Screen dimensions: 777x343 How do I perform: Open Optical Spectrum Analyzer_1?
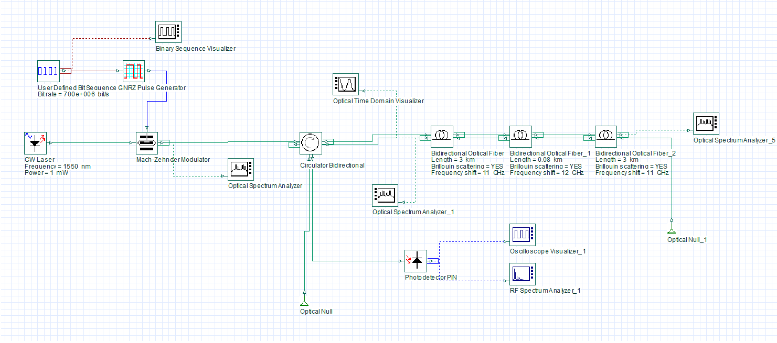[385, 195]
